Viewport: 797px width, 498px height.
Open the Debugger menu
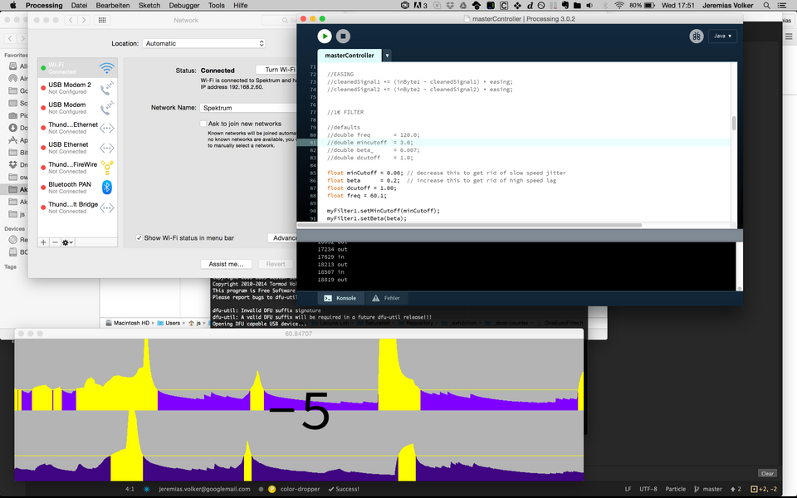[x=184, y=6]
